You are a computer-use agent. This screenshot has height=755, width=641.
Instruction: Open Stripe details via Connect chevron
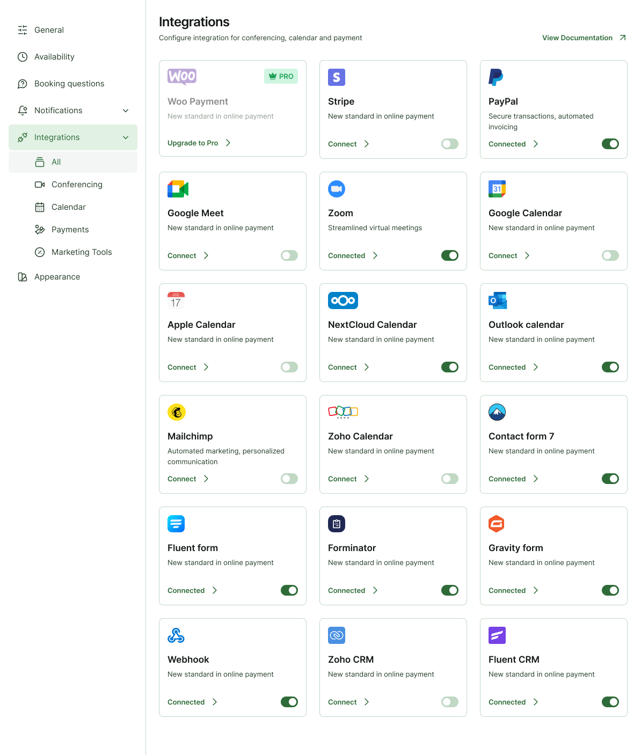367,144
